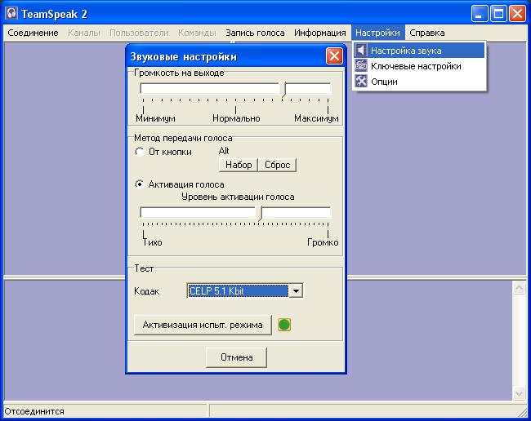Open the Настройки menu
This screenshot has height=421, width=531.
click(377, 33)
